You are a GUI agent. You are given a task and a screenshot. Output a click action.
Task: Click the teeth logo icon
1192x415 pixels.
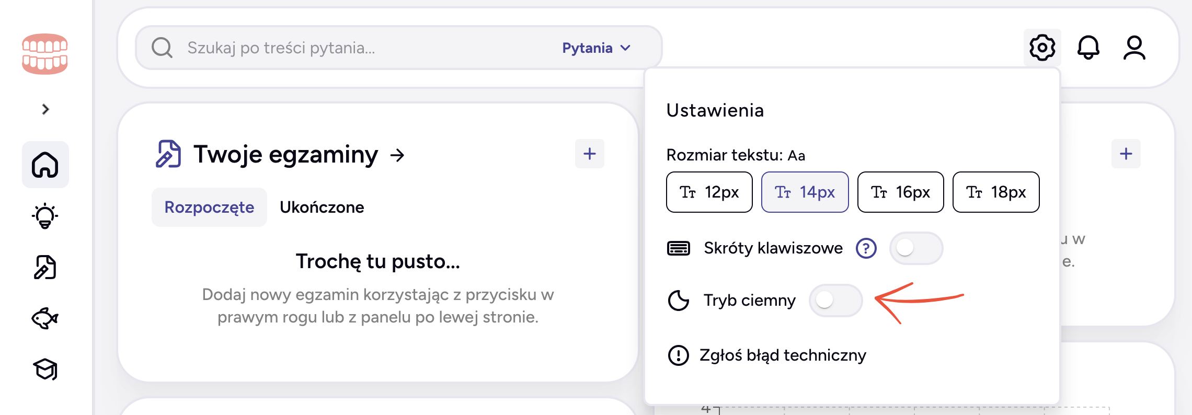point(45,53)
